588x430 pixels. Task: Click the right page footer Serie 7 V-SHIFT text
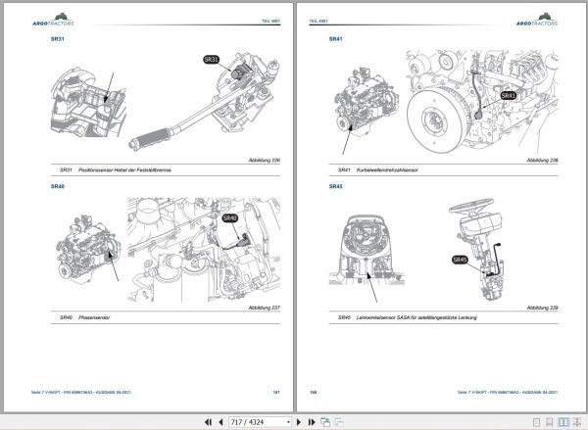pos(508,392)
